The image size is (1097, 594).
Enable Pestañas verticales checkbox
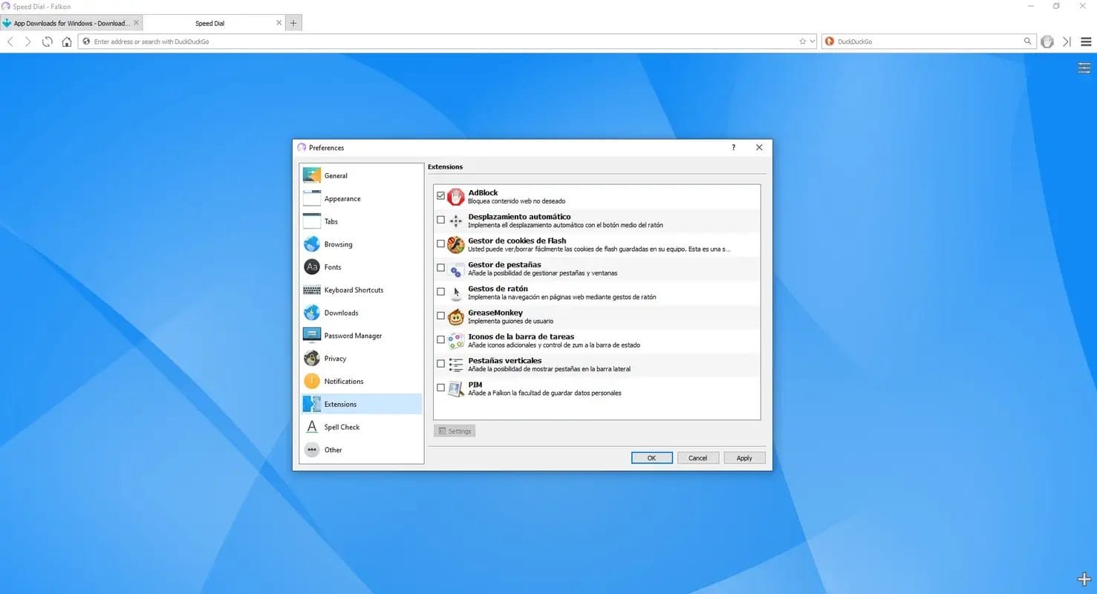(x=441, y=364)
